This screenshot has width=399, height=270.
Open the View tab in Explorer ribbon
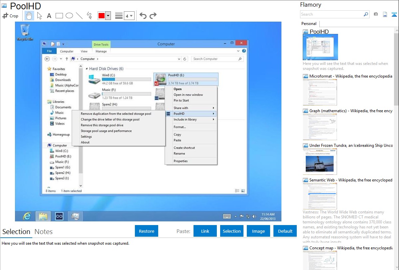tap(84, 51)
